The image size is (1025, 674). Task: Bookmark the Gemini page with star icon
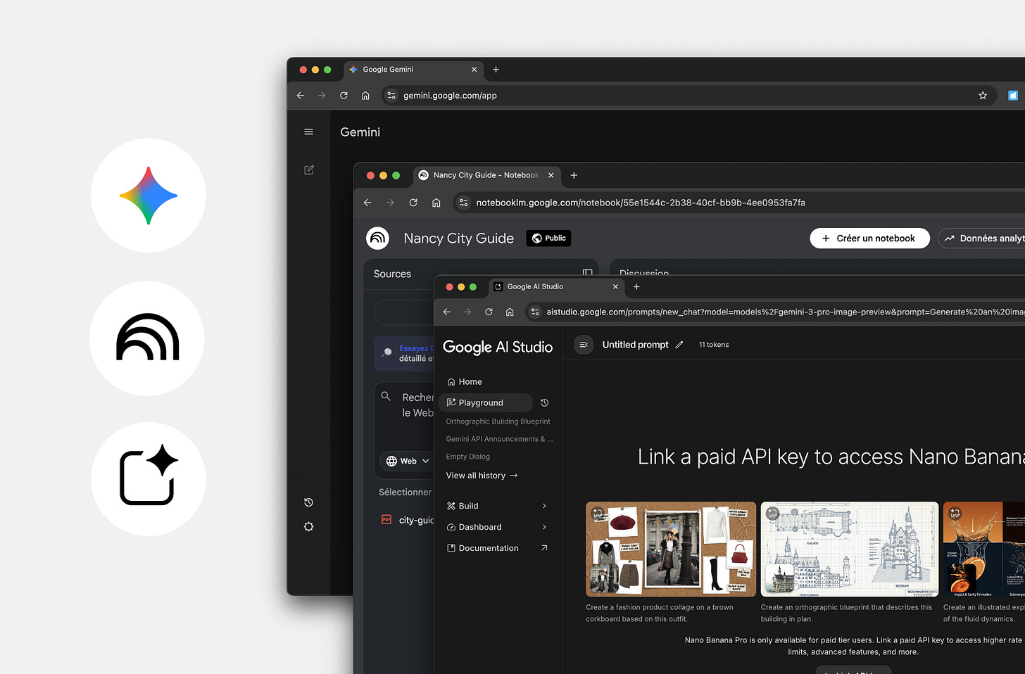[983, 96]
